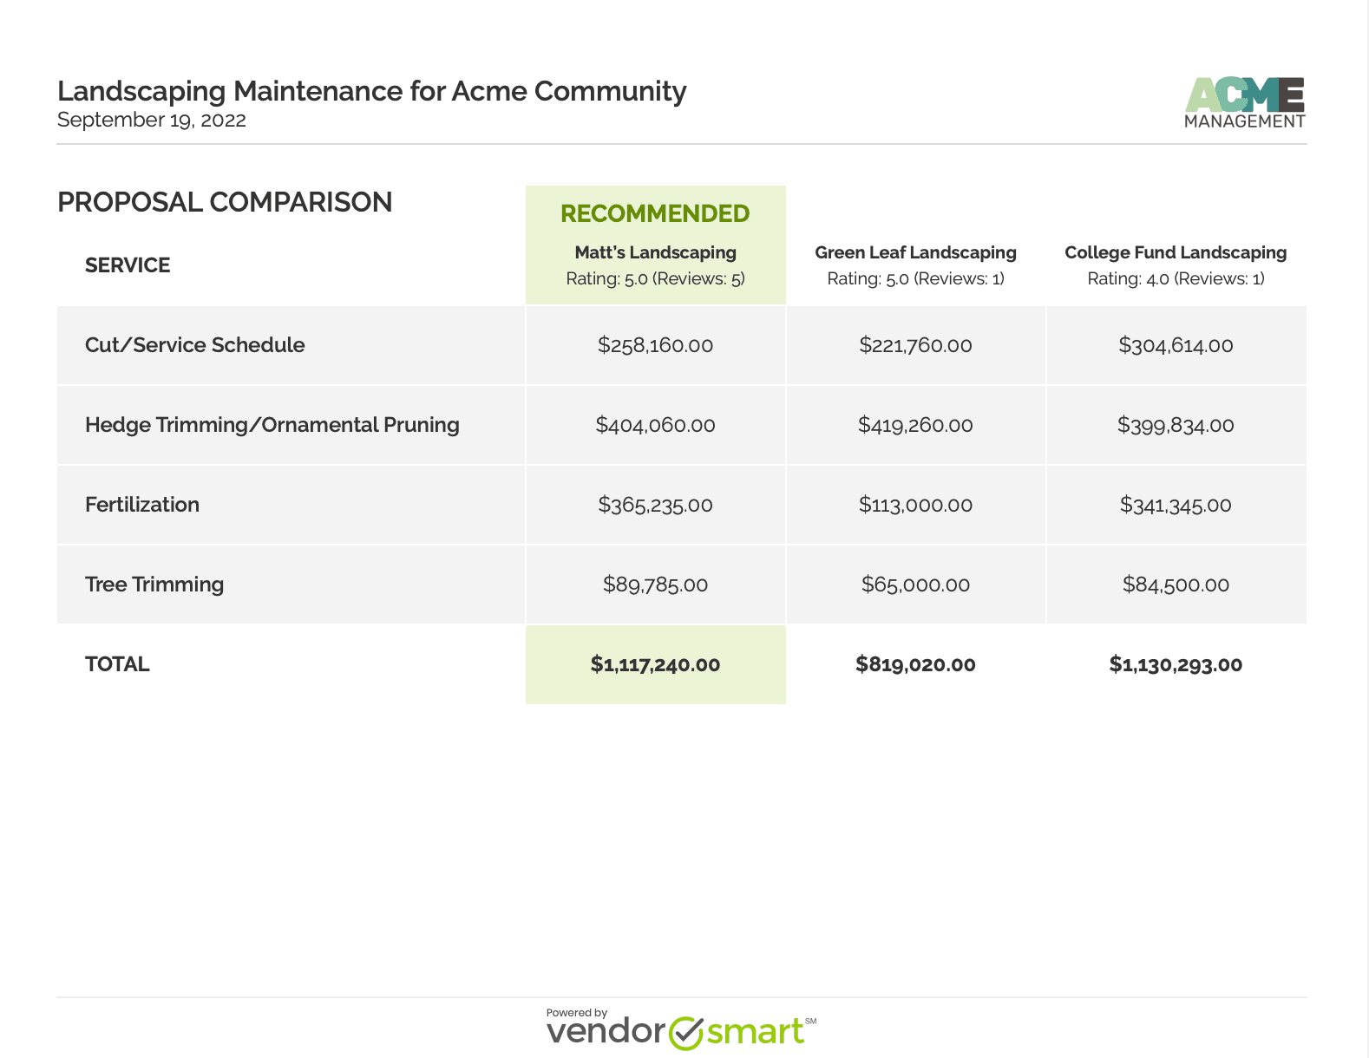Click the SERVICE column header
The height and width of the screenshot is (1058, 1369).
click(x=128, y=265)
